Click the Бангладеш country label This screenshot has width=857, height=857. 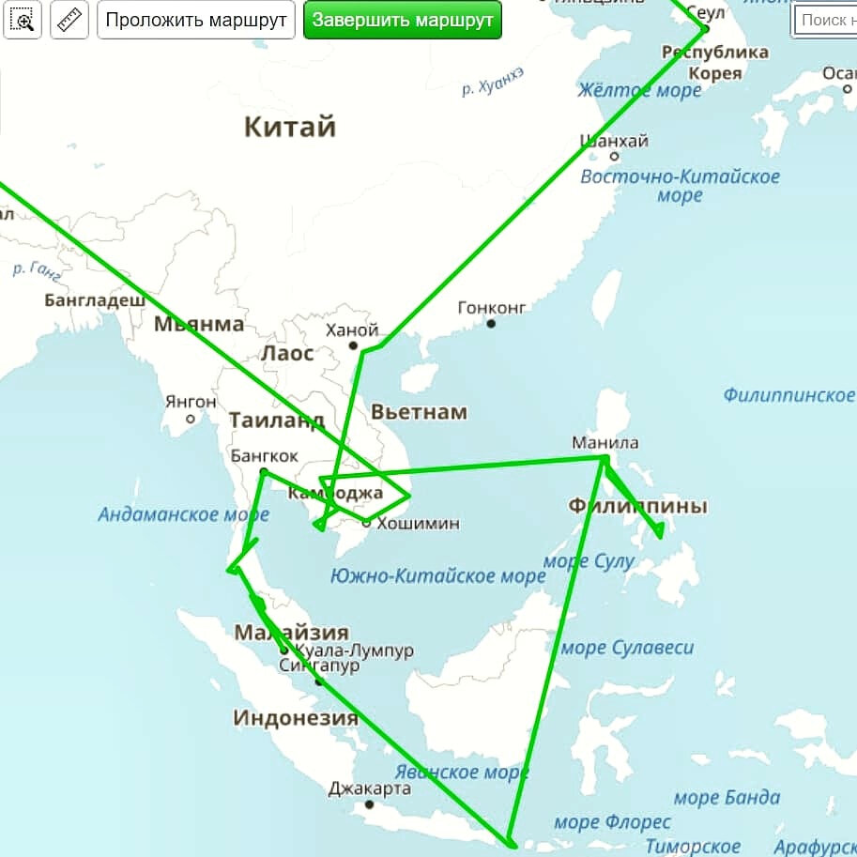point(95,300)
